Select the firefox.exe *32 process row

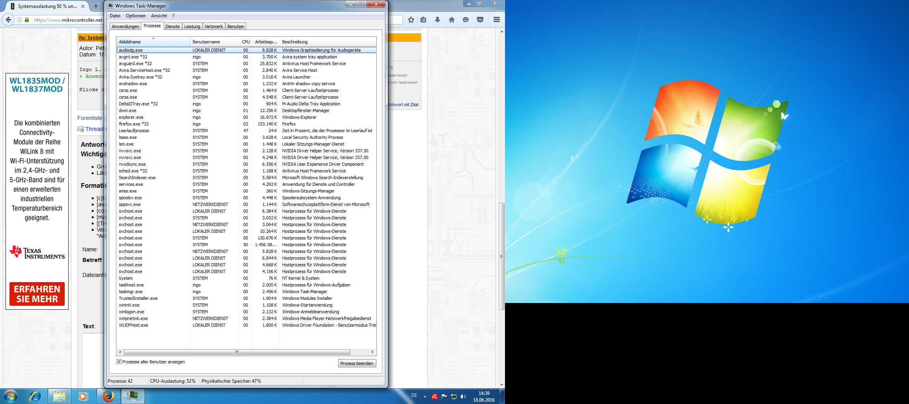click(246, 124)
